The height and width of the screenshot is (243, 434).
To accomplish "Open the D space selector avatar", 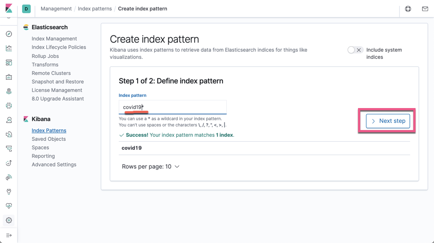I will click(x=26, y=9).
